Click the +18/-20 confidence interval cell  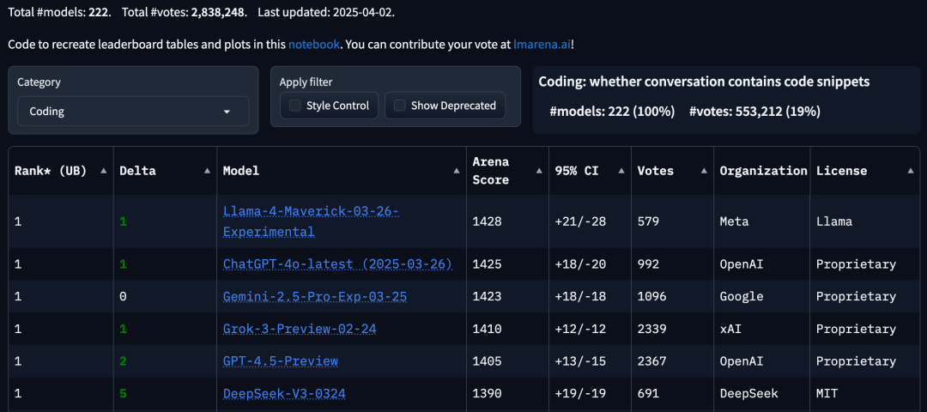[x=590, y=264]
